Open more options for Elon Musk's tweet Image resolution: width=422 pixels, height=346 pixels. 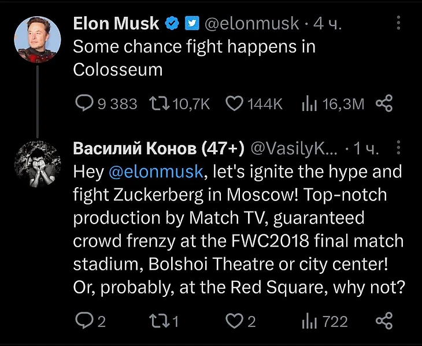click(x=398, y=23)
